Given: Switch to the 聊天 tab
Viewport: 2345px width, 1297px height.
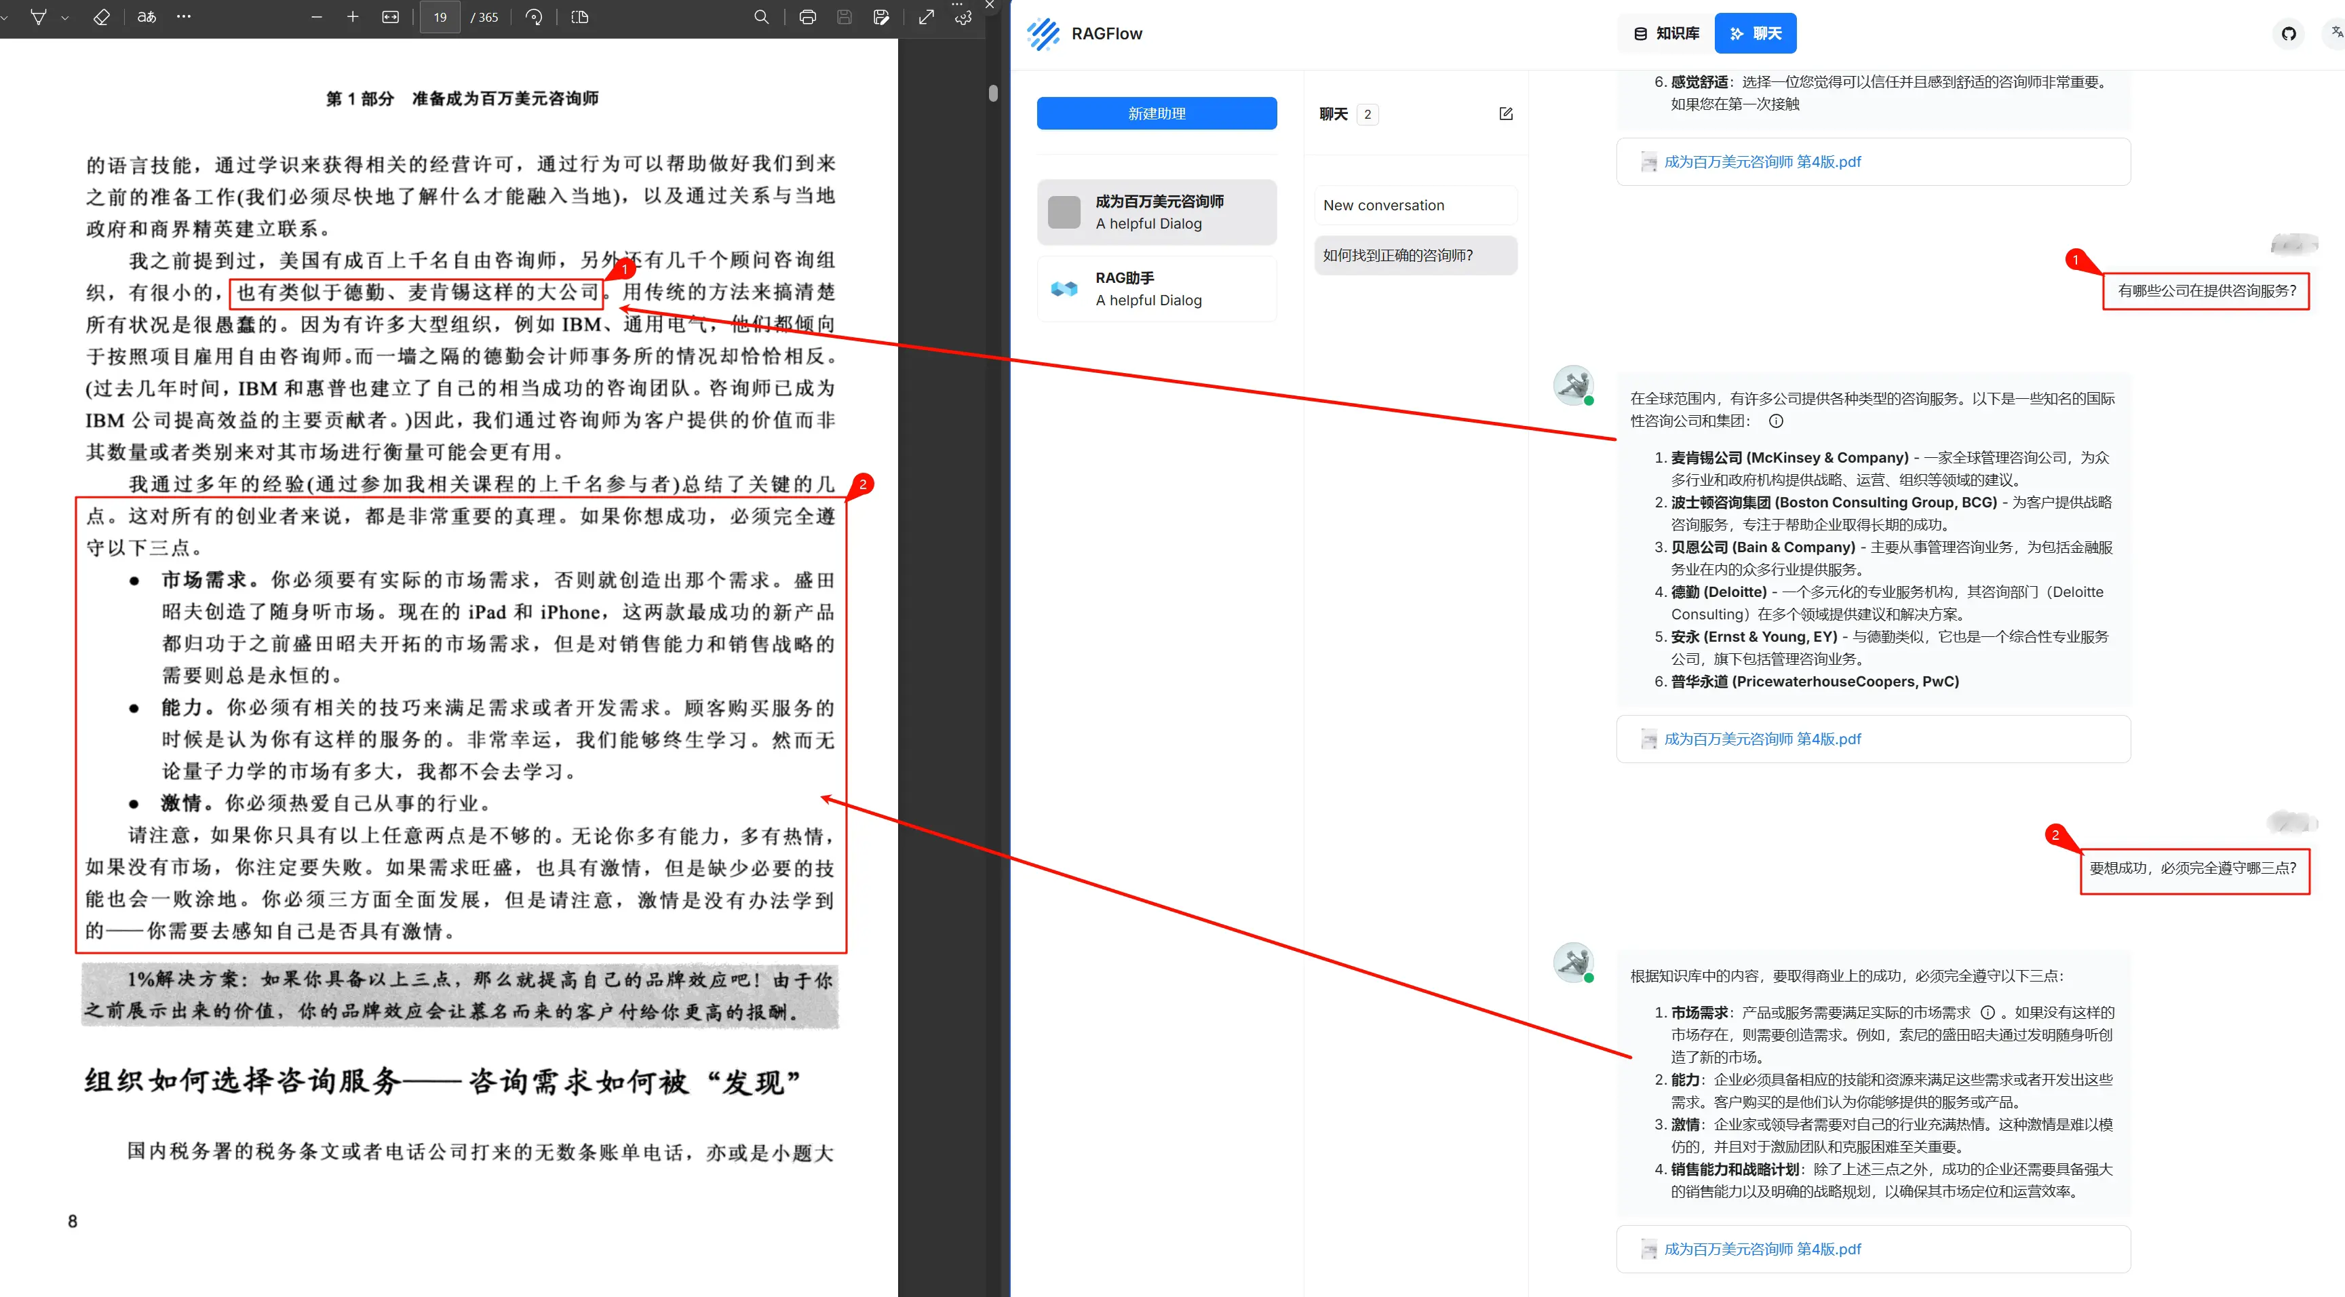Looking at the screenshot, I should click(1755, 34).
